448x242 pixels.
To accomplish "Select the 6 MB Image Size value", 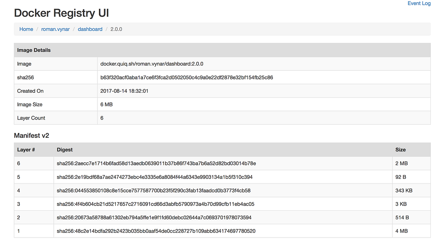I will pyautogui.click(x=106, y=104).
